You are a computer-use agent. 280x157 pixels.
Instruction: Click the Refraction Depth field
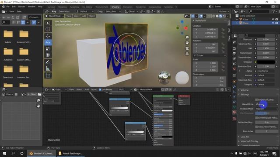[267, 122]
